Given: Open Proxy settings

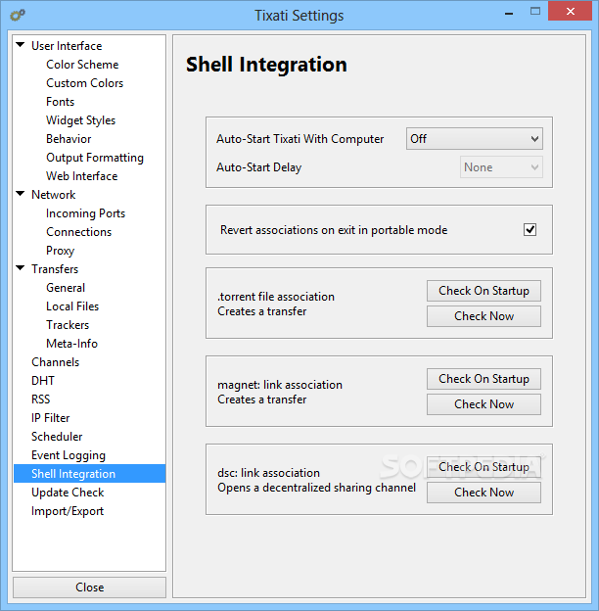Looking at the screenshot, I should pos(60,251).
